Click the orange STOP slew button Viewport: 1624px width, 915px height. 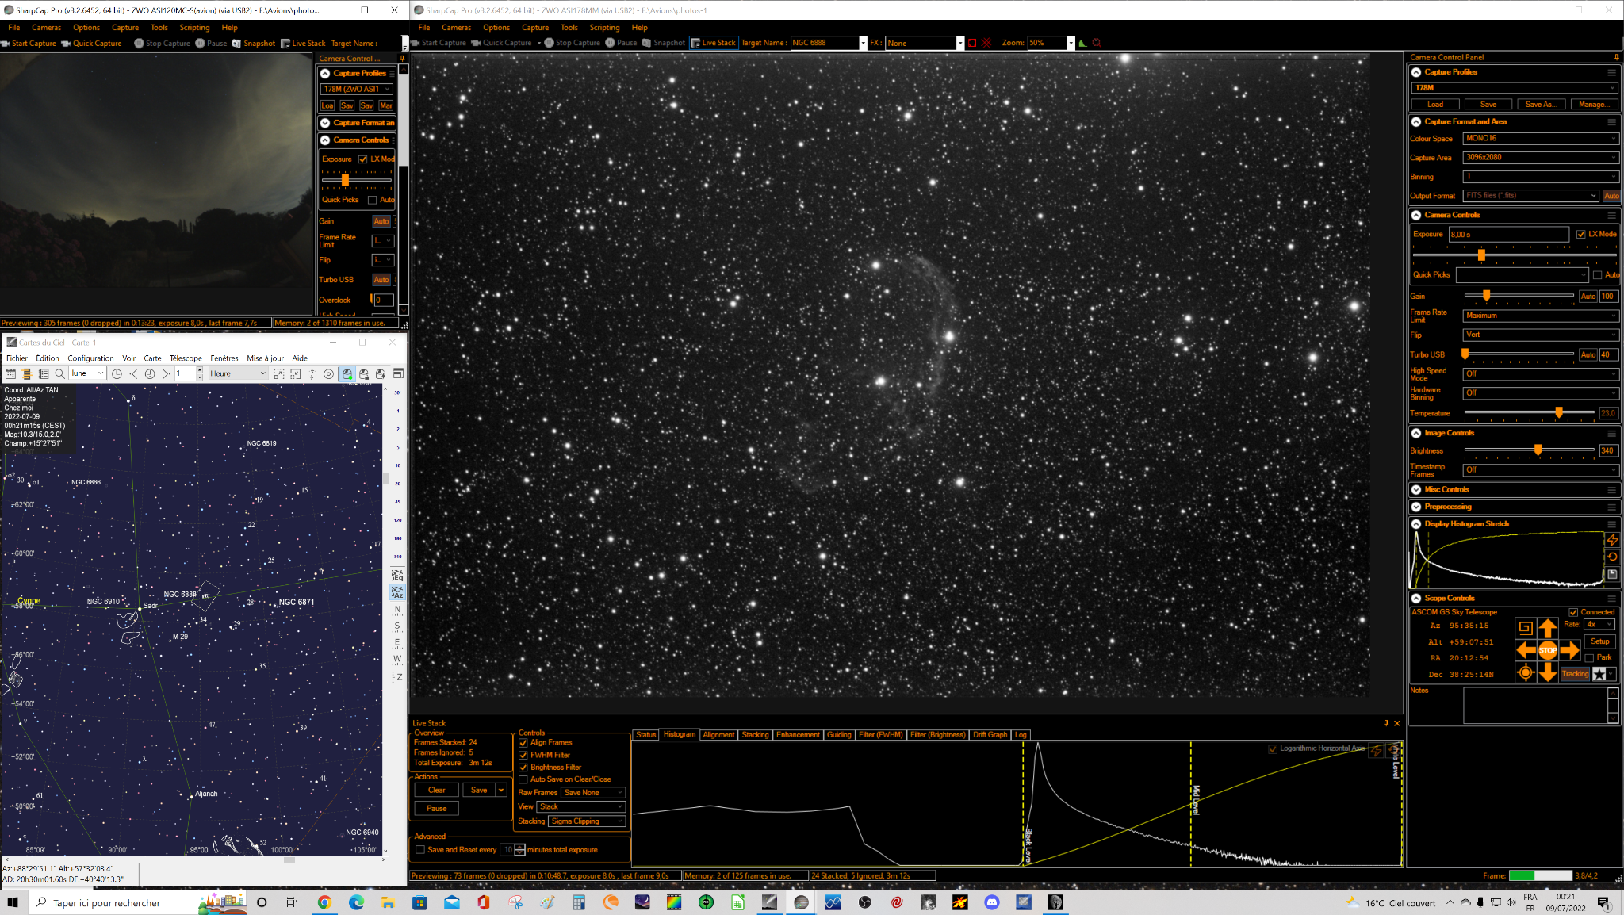pyautogui.click(x=1547, y=650)
